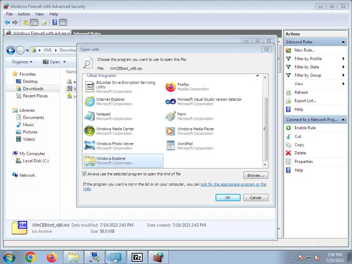Click the clock in the system tray
The width and height of the screenshot is (352, 264).
[x=334, y=257]
